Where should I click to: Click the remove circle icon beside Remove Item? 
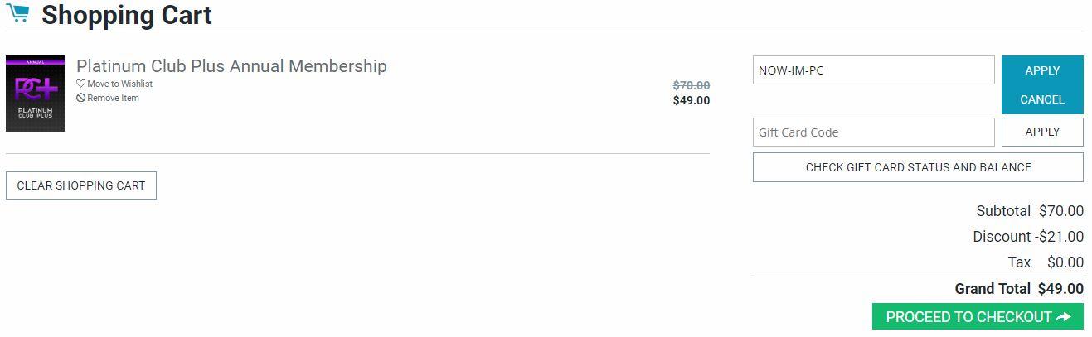tap(81, 98)
